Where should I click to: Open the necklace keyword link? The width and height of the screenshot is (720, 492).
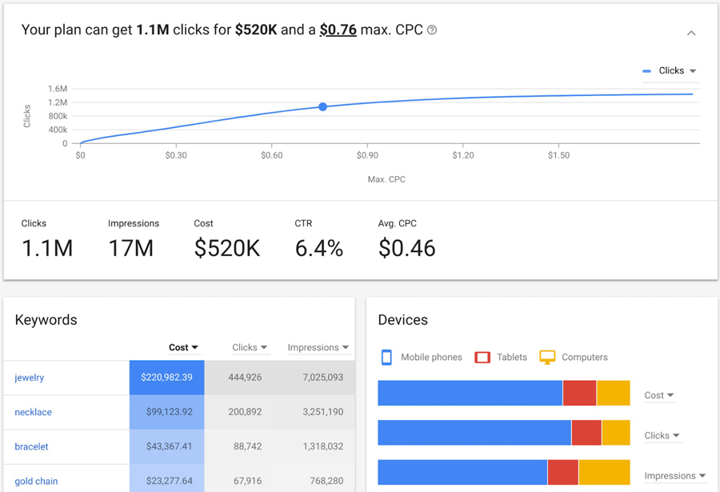point(33,412)
